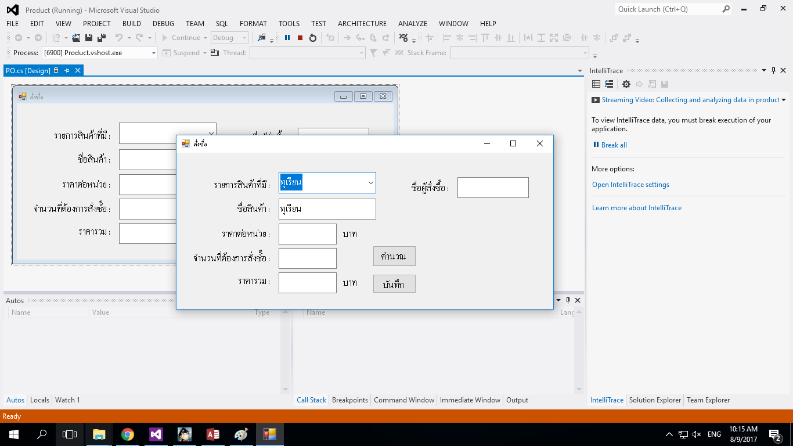The height and width of the screenshot is (446, 793).
Task: Toggle auto-hide pin on Autos panel
Action: tap(568, 300)
